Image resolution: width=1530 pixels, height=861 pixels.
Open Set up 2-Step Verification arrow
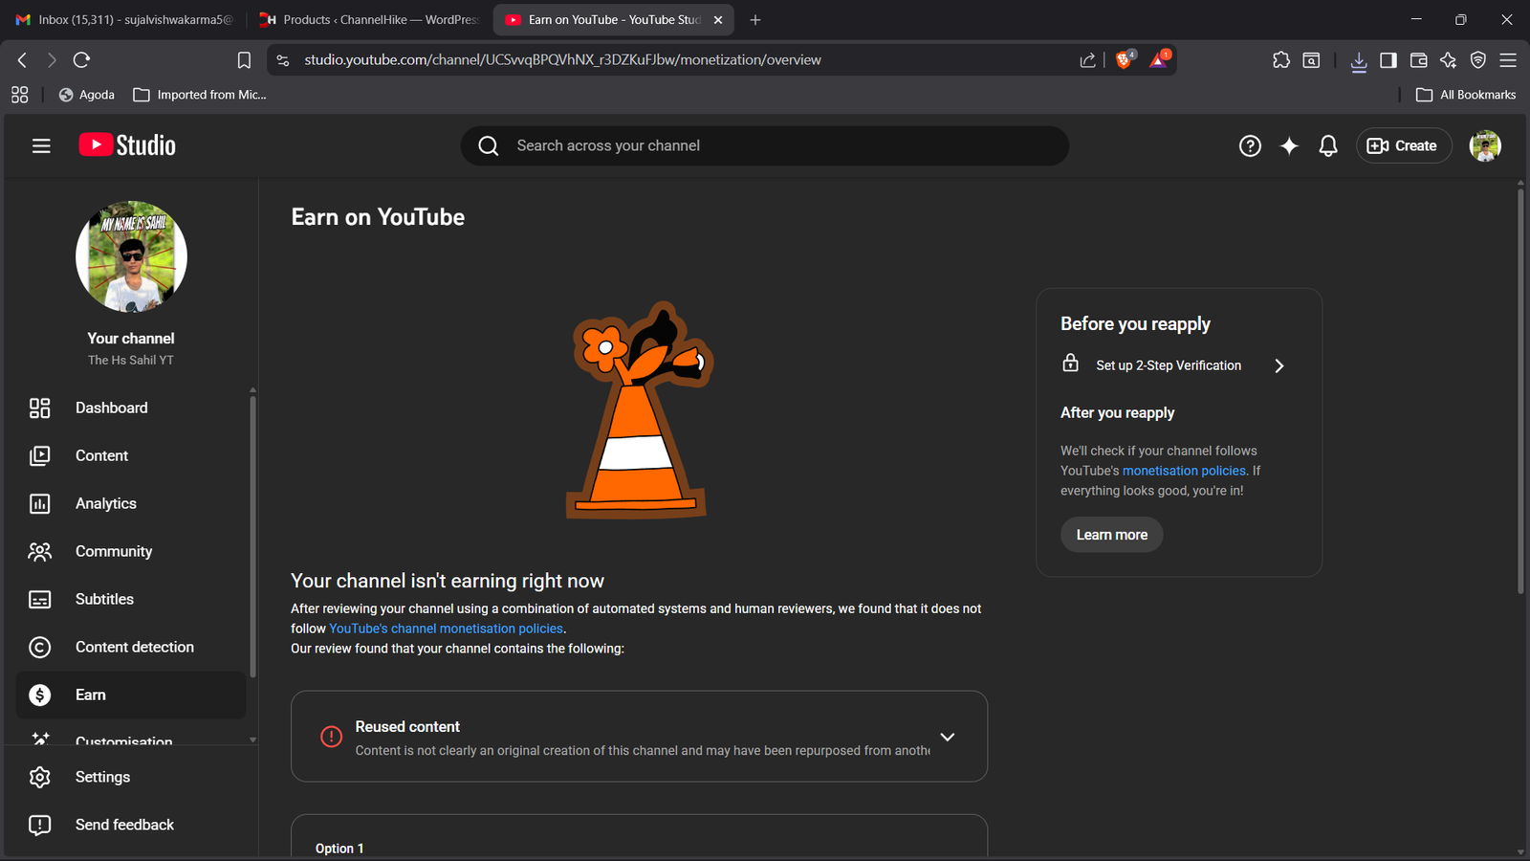[x=1279, y=365]
